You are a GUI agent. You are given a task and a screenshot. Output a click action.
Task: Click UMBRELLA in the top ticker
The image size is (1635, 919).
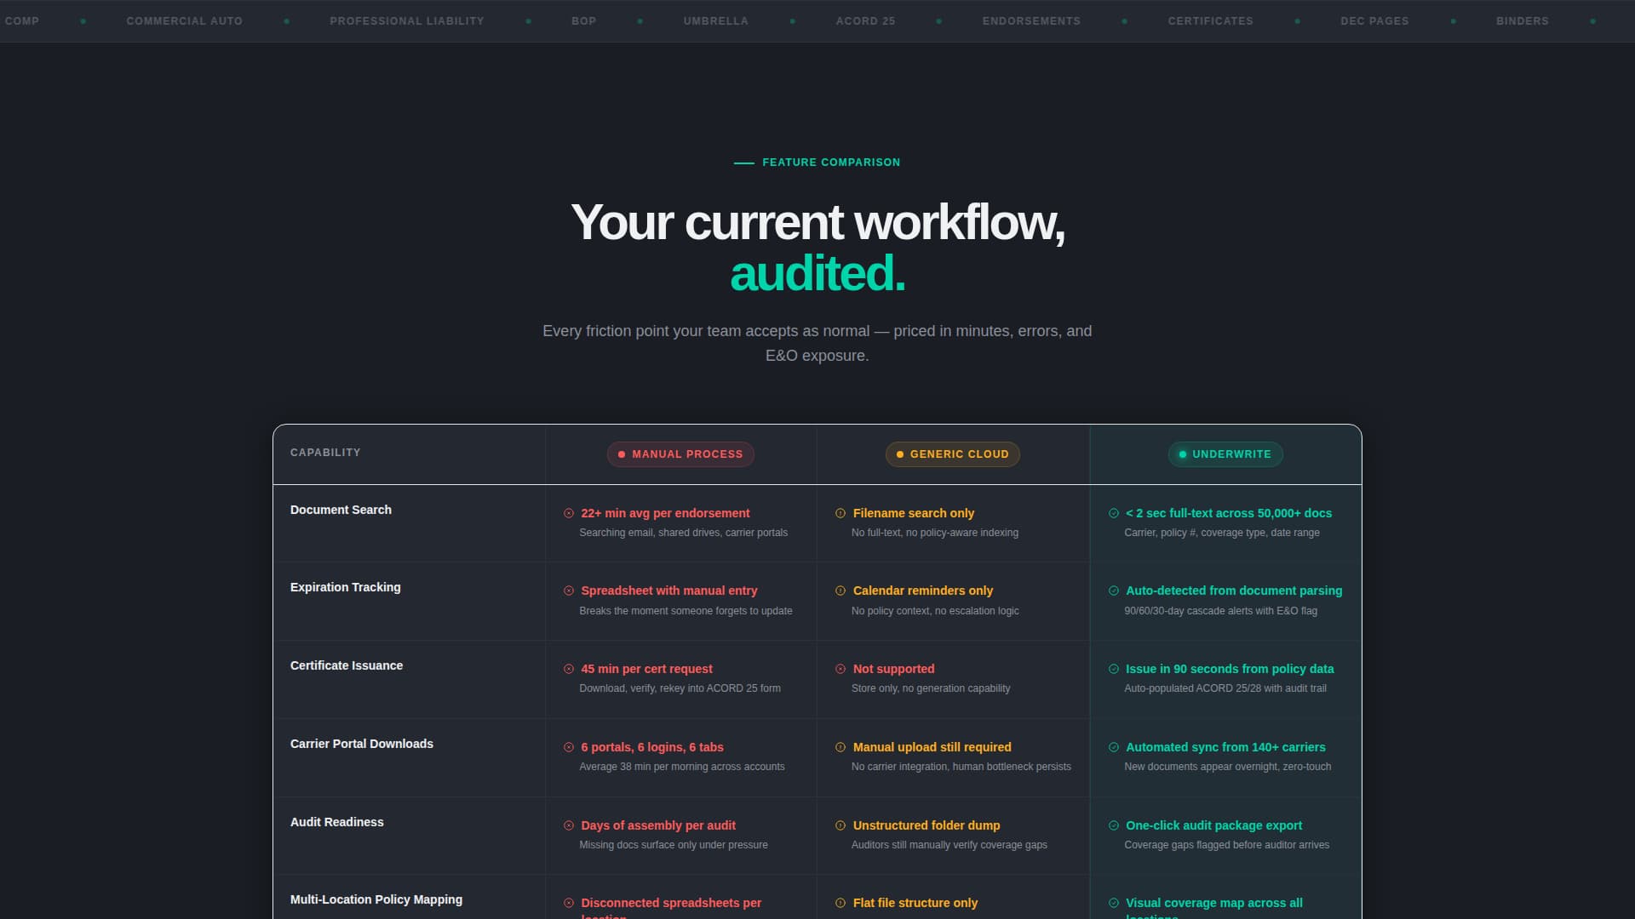(716, 21)
